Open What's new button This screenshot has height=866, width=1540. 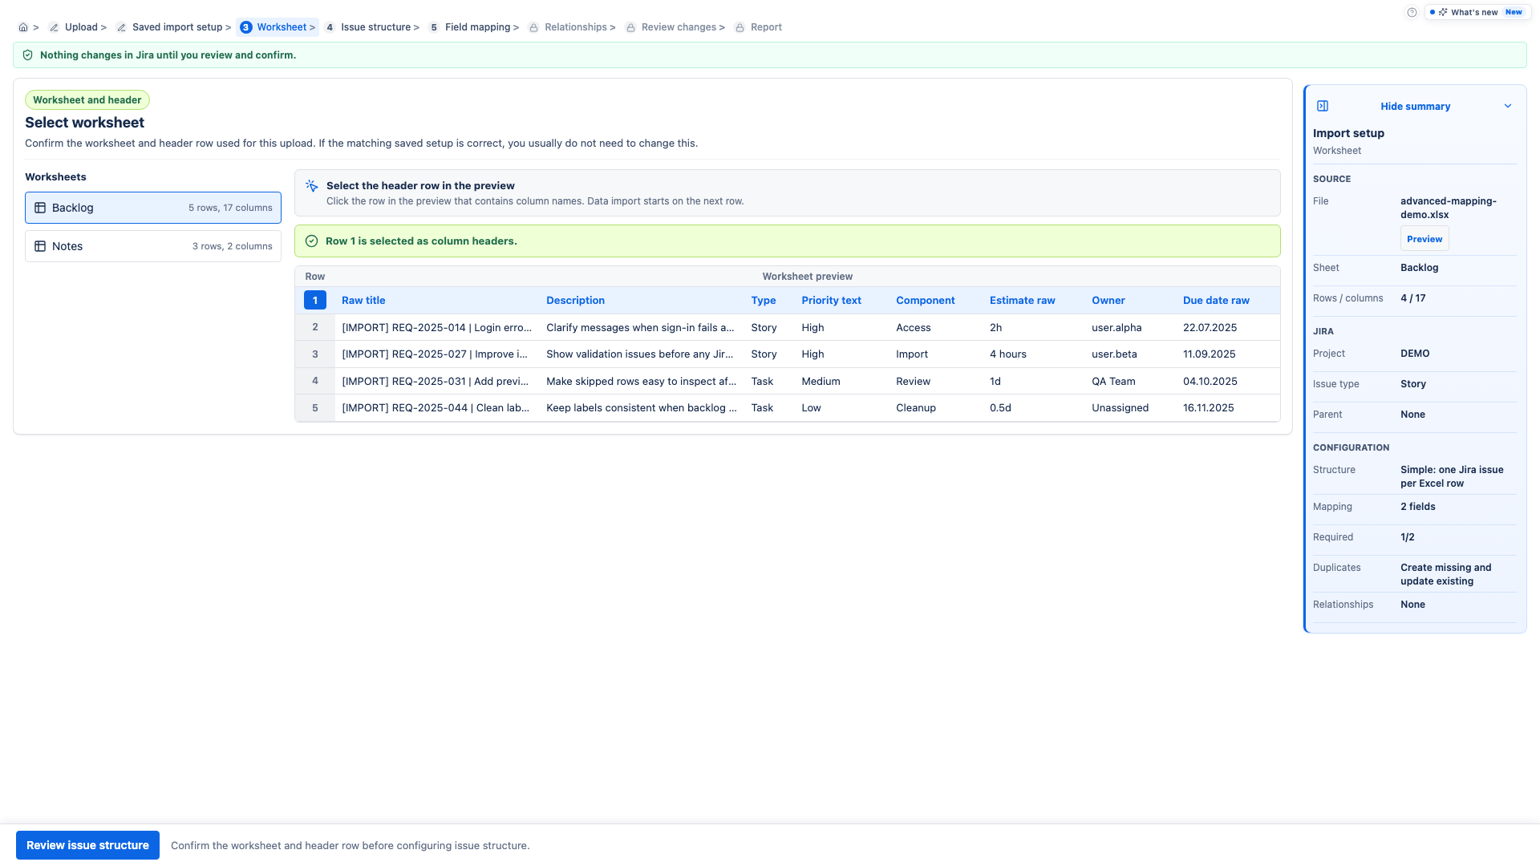click(1477, 12)
